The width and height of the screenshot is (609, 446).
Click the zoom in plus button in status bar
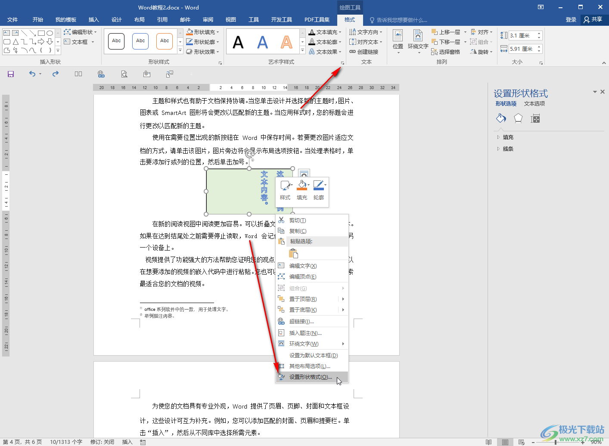coord(583,442)
